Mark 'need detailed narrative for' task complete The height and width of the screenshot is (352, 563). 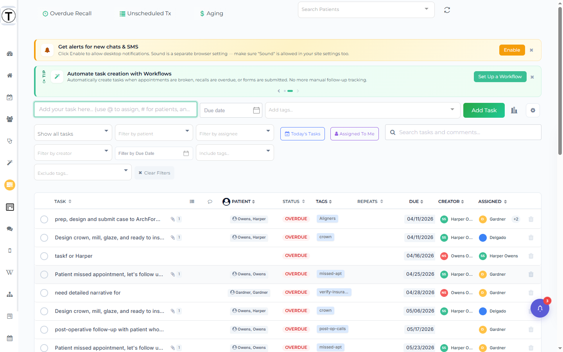(x=44, y=293)
